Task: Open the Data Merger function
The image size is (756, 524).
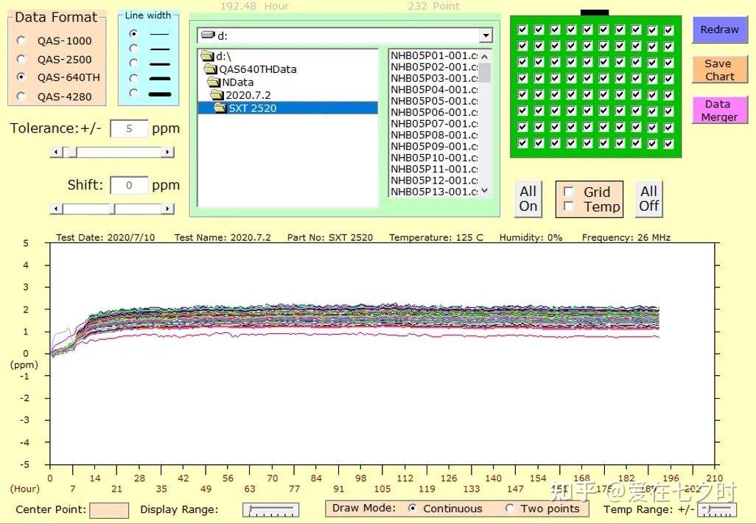Action: pyautogui.click(x=719, y=111)
